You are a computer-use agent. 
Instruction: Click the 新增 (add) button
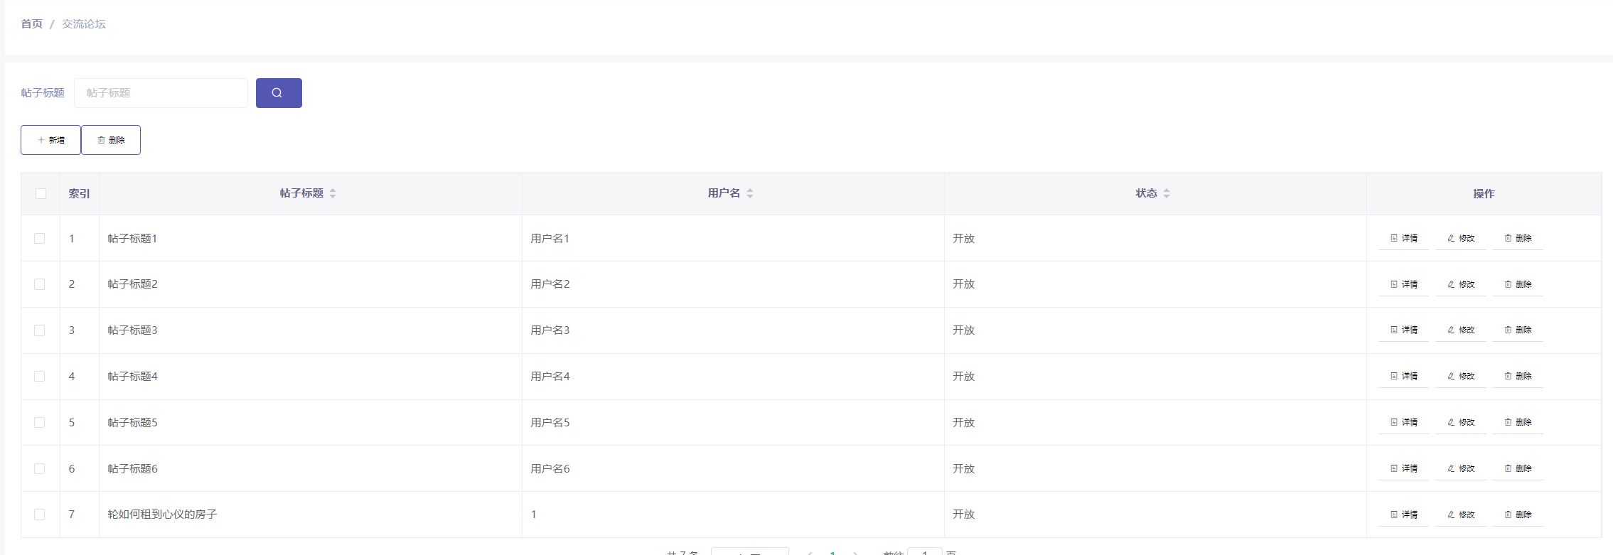(50, 140)
